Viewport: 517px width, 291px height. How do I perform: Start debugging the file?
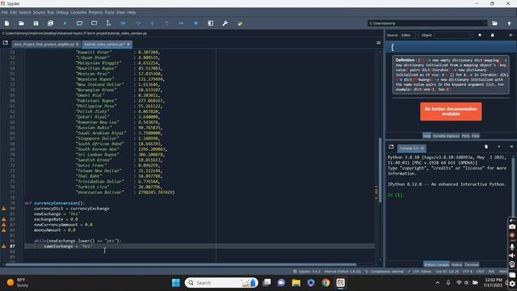[x=123, y=23]
